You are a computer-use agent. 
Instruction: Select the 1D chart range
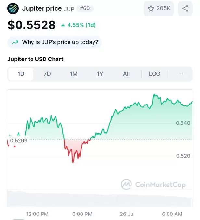pyautogui.click(x=21, y=74)
